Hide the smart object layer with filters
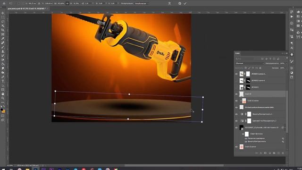Screen dimensions: 302x170 point(236,127)
